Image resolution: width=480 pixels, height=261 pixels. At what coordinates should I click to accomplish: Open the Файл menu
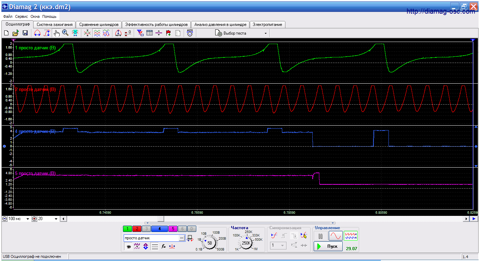[x=8, y=16]
